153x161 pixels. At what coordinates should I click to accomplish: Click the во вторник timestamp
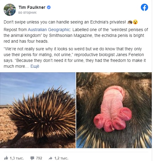click(27, 13)
